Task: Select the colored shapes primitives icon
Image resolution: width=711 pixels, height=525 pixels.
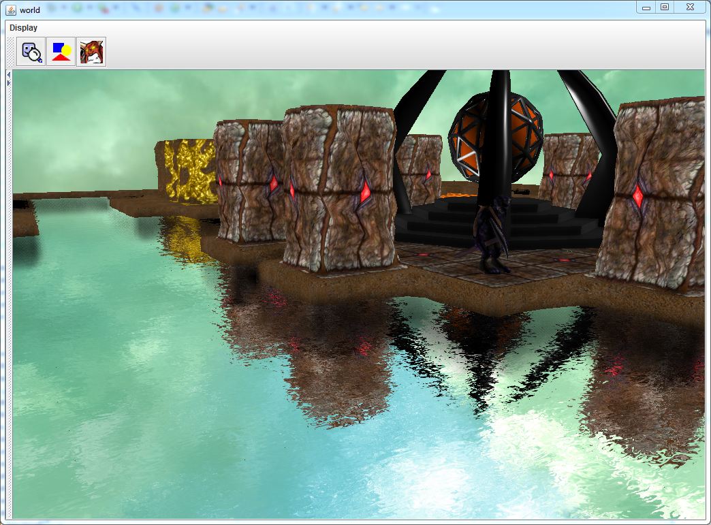Action: coord(61,52)
